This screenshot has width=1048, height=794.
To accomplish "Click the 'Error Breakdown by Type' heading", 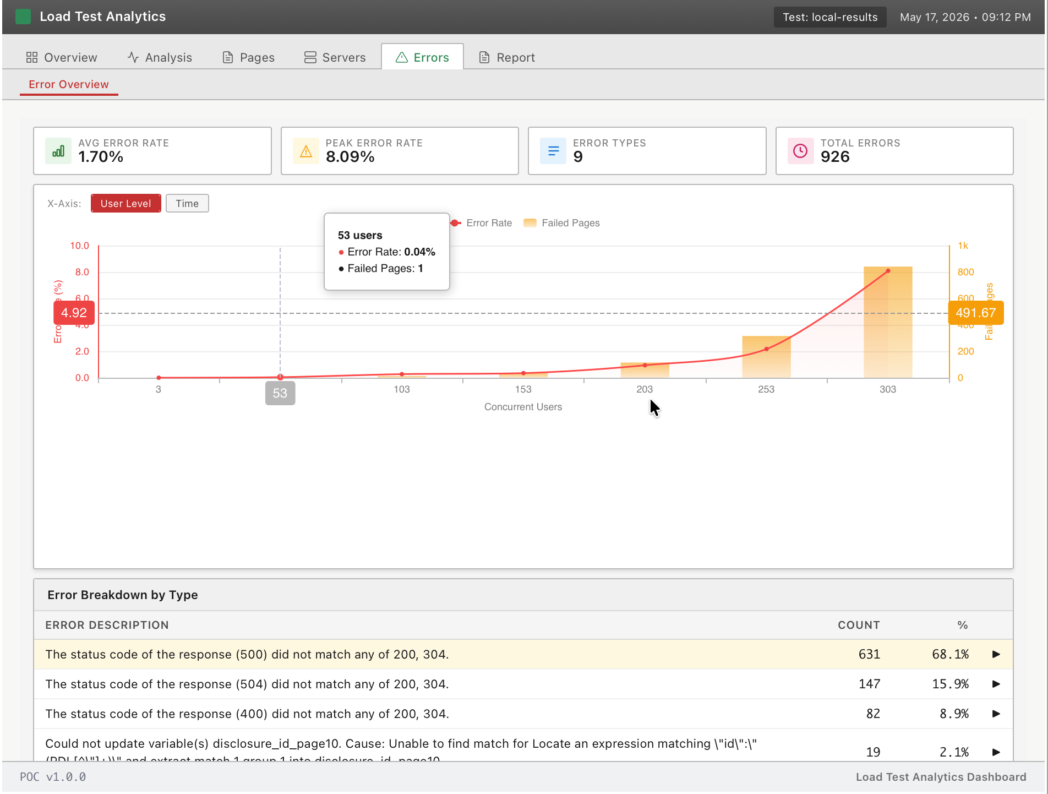I will click(x=123, y=595).
